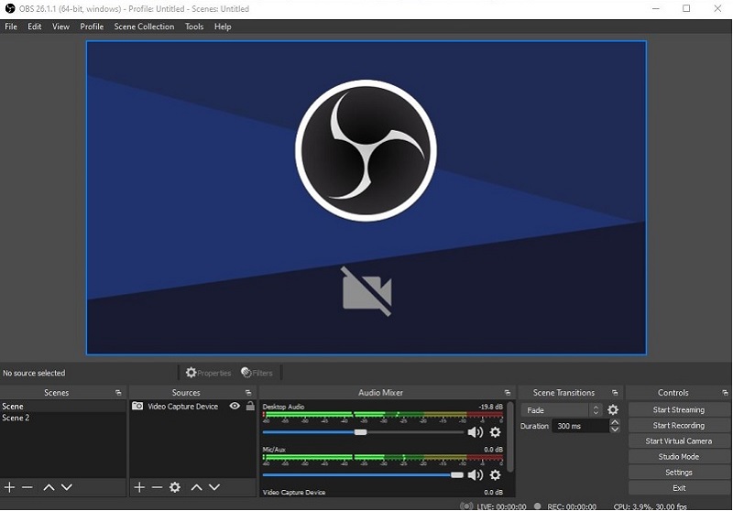733x511 pixels.
Task: Open the Help menu
Action: (223, 27)
